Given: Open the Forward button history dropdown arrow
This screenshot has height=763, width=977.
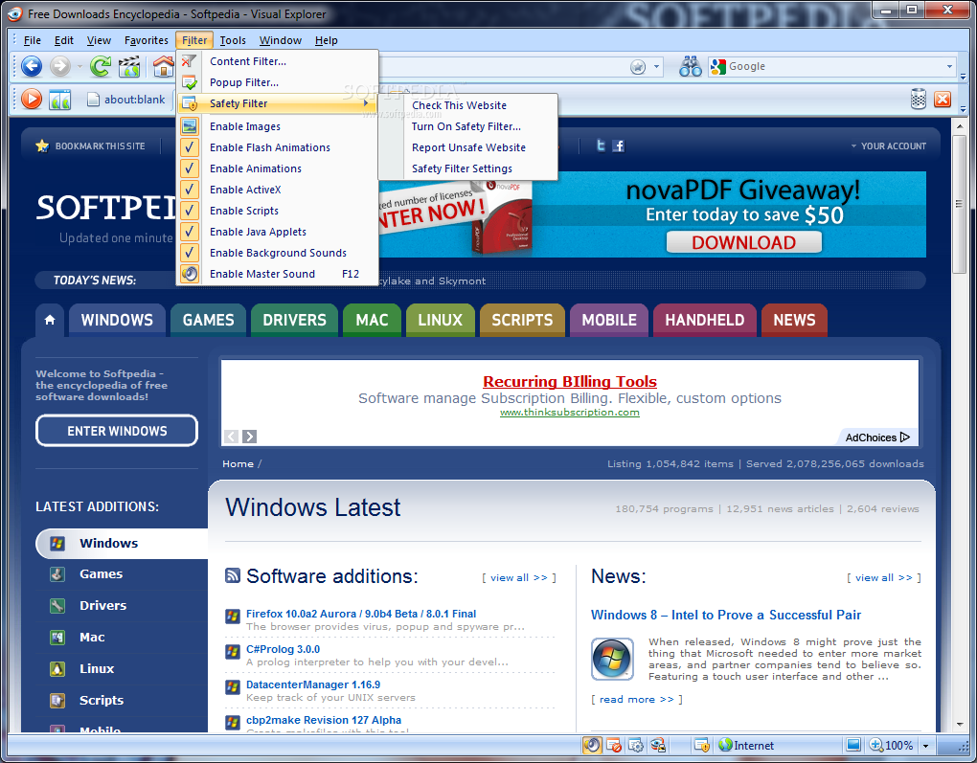Looking at the screenshot, I should pyautogui.click(x=80, y=66).
